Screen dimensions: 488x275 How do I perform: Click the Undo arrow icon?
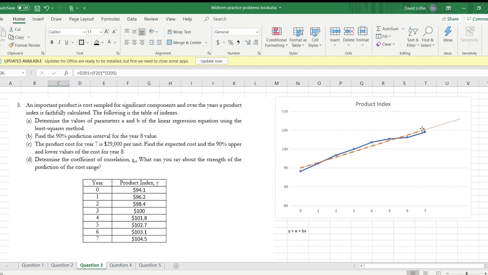47,8
